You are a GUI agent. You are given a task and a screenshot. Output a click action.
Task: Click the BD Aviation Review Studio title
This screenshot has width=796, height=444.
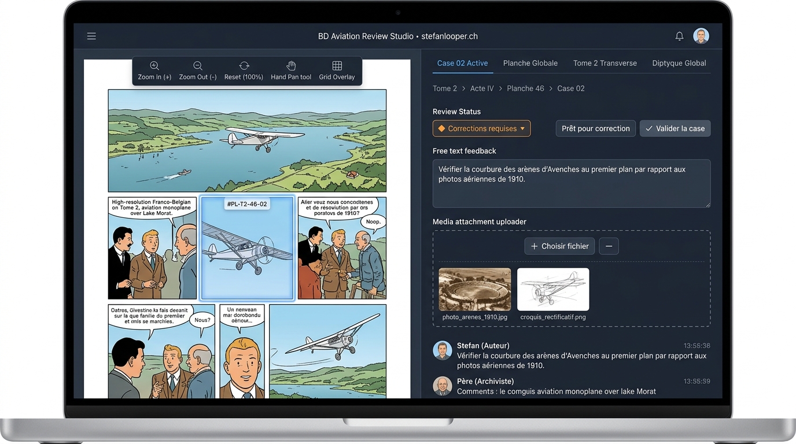[366, 36]
